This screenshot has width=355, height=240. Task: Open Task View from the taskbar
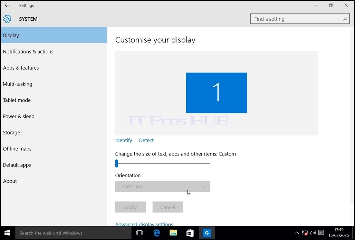140,233
